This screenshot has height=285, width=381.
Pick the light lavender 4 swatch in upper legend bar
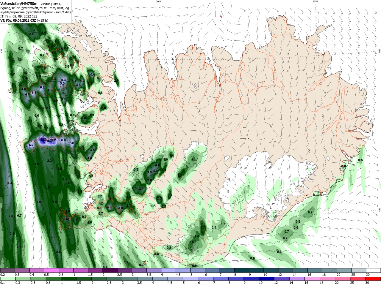(x=169, y=270)
